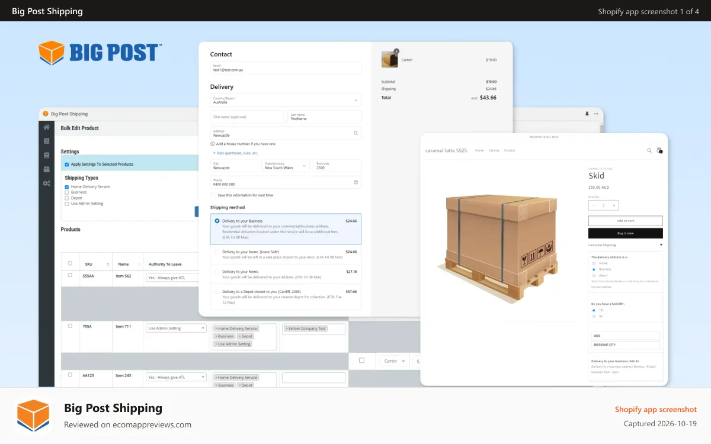Increase the Skid quantity with the plus button
The width and height of the screenshot is (711, 444).
pos(614,205)
